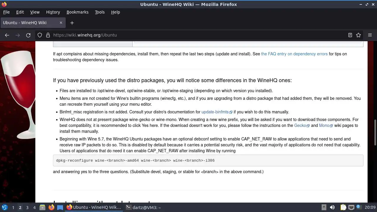The height and width of the screenshot is (212, 377).
Task: Open the Tools menu
Action: pyautogui.click(x=100, y=12)
